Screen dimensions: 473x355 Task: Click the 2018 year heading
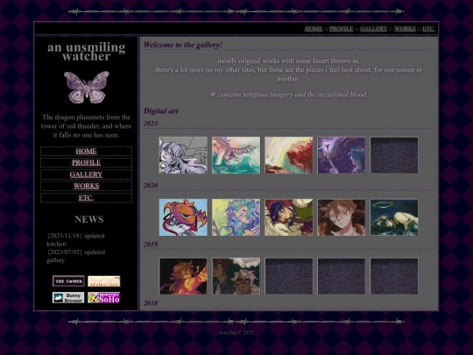click(151, 303)
